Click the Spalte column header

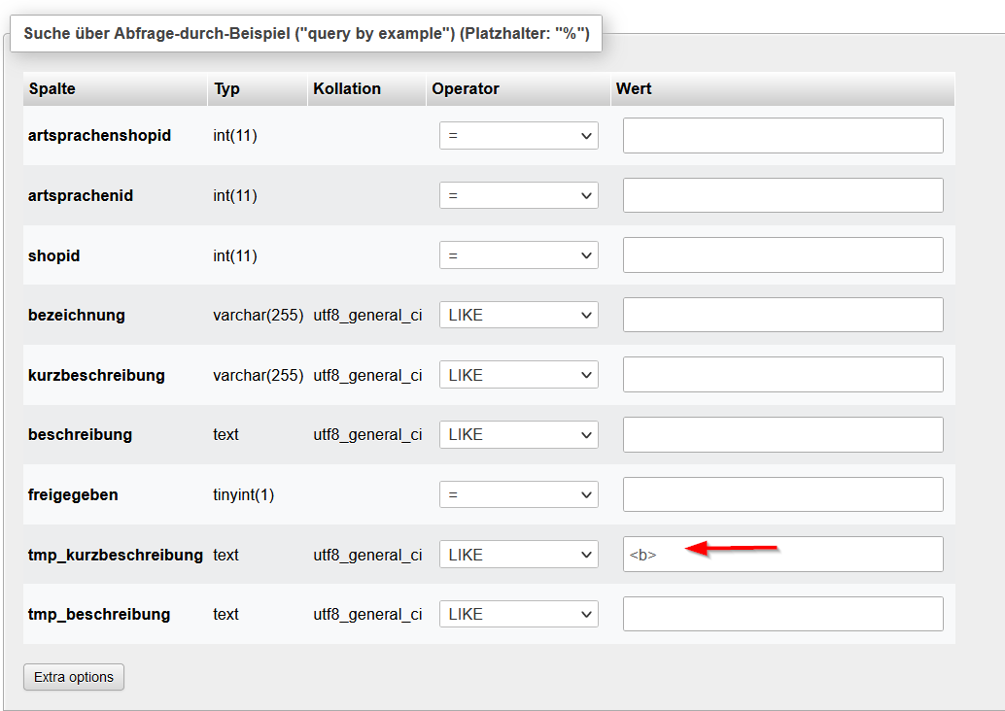[51, 88]
